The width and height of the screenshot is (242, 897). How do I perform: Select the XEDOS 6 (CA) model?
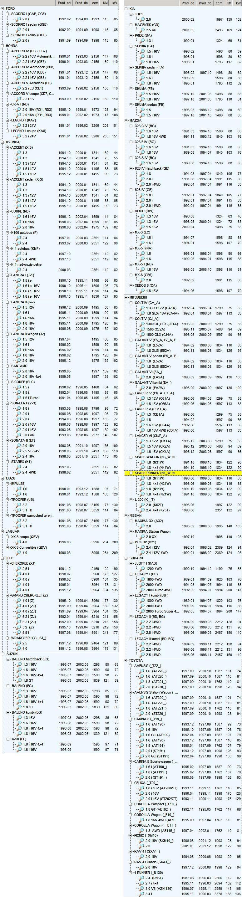point(146,285)
